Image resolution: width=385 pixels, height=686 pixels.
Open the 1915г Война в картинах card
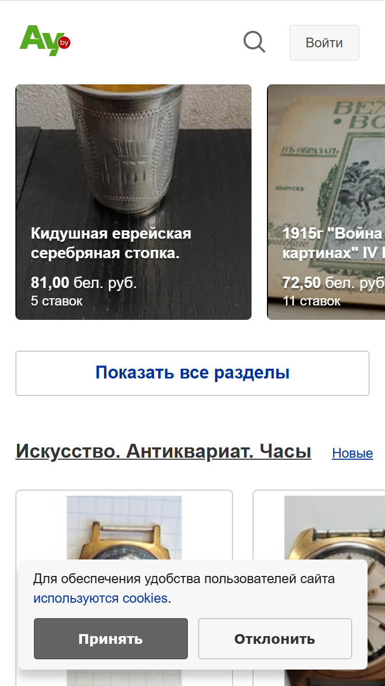(326, 202)
